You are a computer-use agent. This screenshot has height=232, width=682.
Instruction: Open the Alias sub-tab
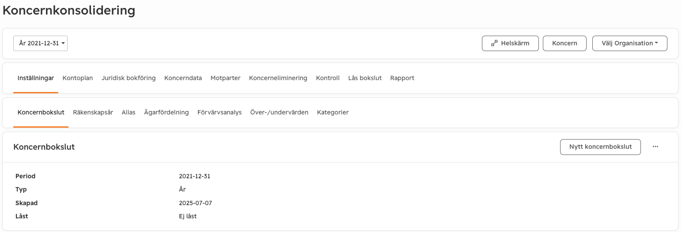coord(129,112)
